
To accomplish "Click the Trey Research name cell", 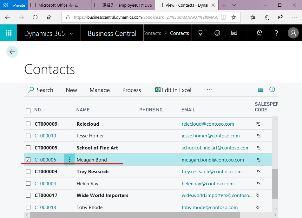I will coord(92,171).
